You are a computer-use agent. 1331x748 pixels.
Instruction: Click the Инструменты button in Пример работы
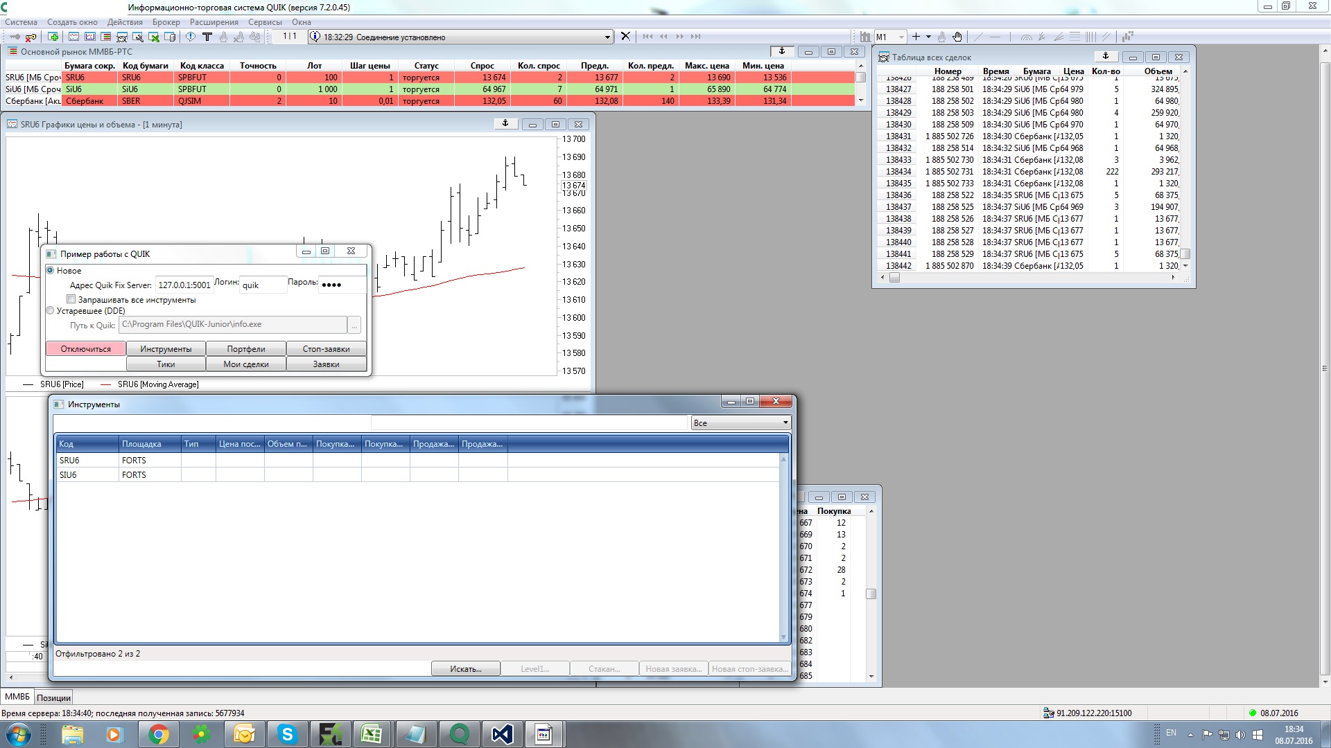[166, 348]
